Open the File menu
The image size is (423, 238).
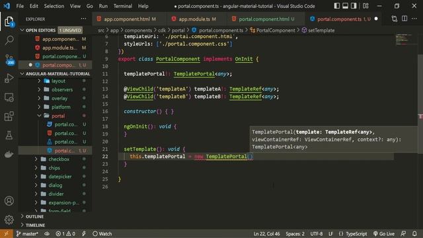[x=20, y=6]
